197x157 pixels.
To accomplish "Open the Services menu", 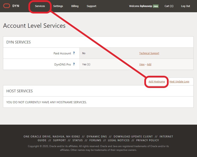I will point(40,6).
